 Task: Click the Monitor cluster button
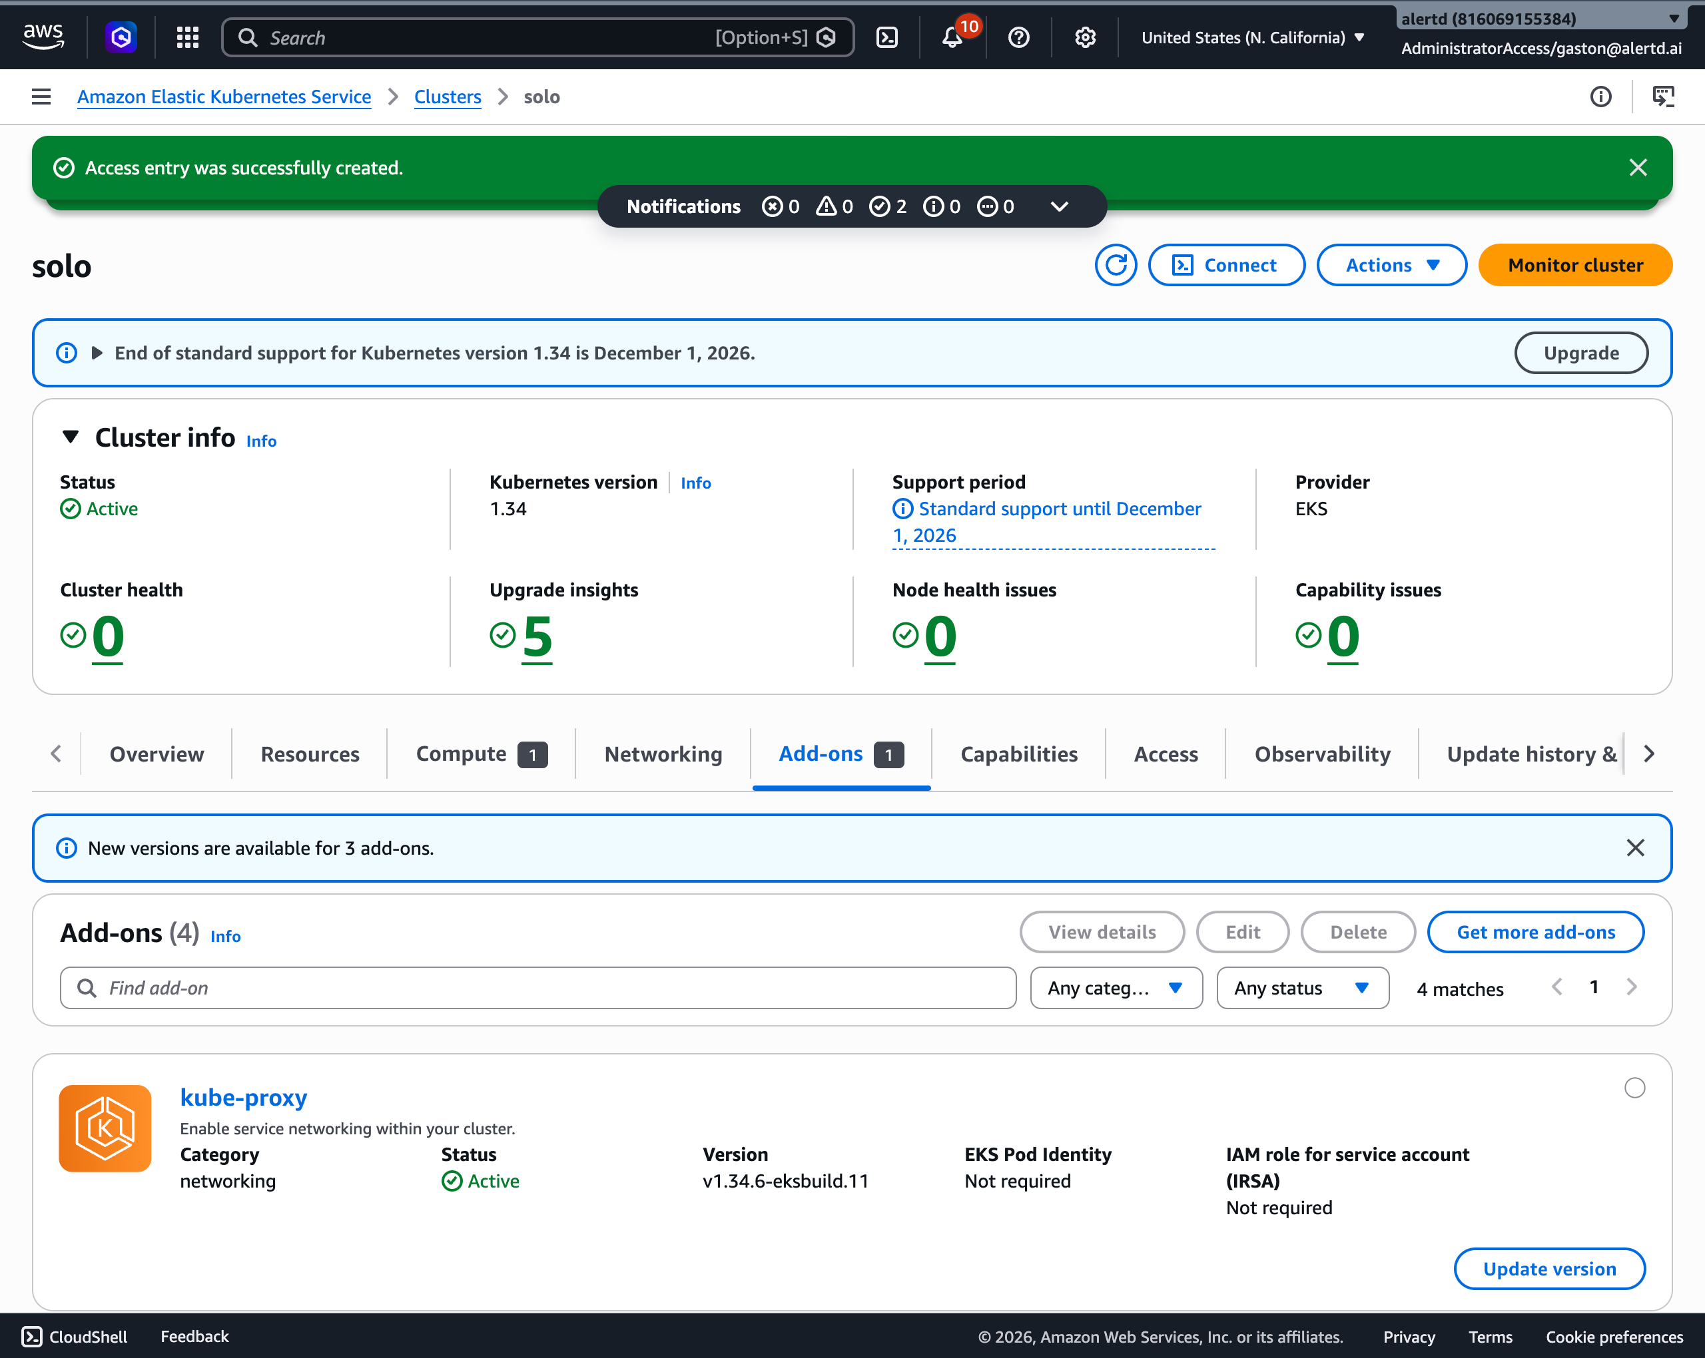1575,265
